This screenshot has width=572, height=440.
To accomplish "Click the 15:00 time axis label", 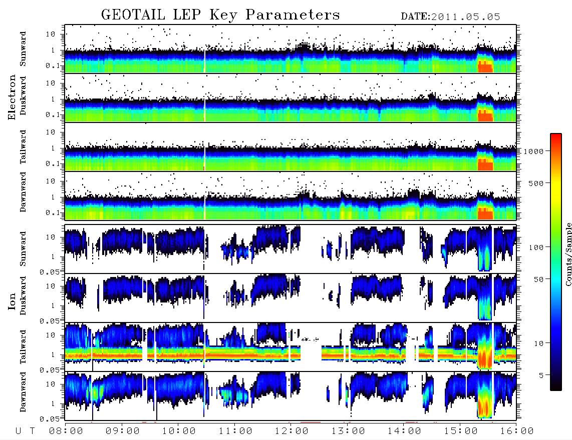I will tap(460, 431).
